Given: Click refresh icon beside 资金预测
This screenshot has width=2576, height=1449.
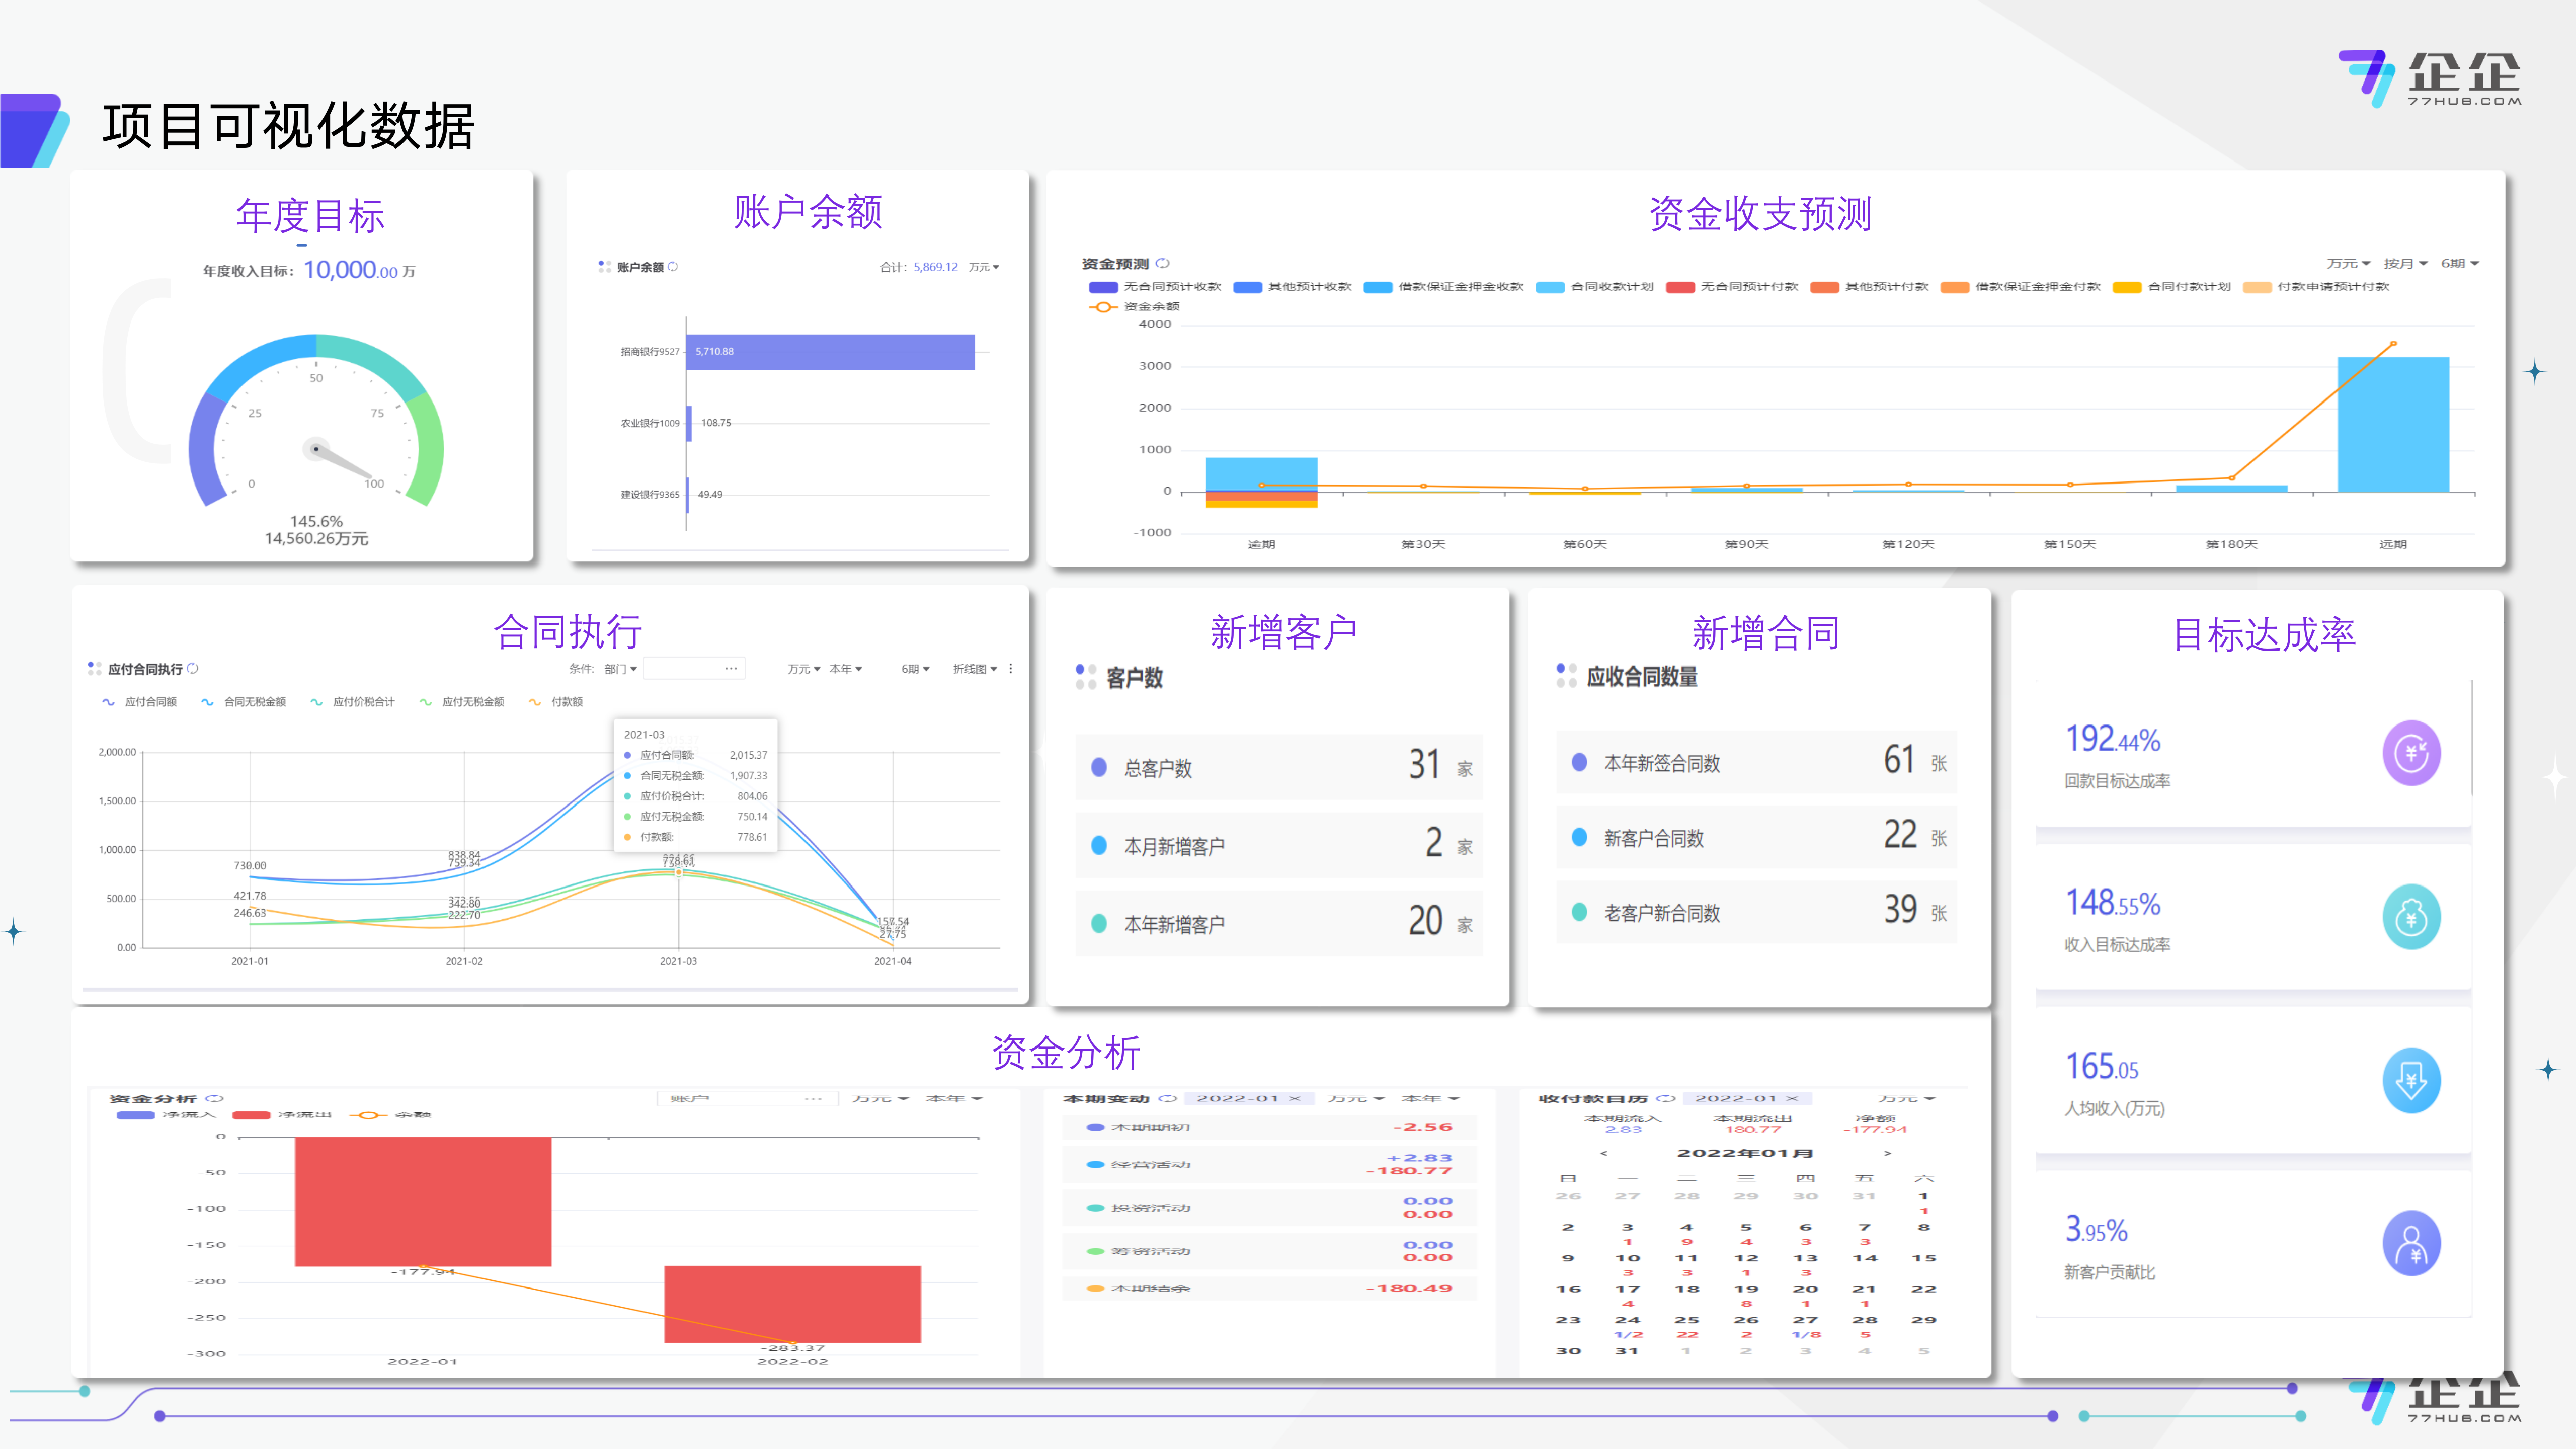Looking at the screenshot, I should pos(1163,264).
